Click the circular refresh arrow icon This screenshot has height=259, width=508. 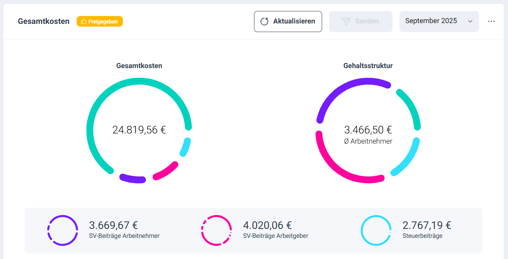(265, 22)
